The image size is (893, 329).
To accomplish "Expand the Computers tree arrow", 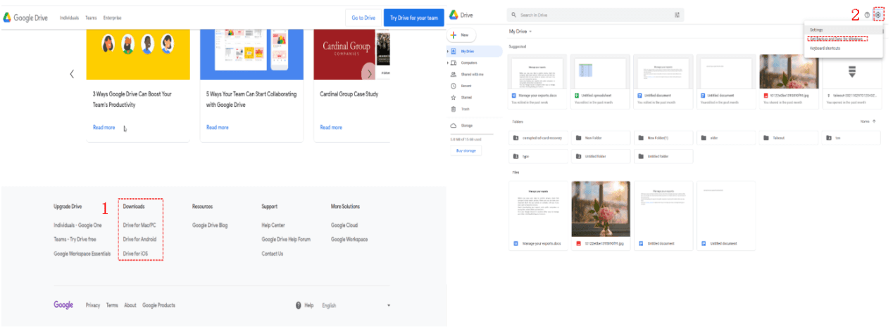I will pyautogui.click(x=448, y=63).
